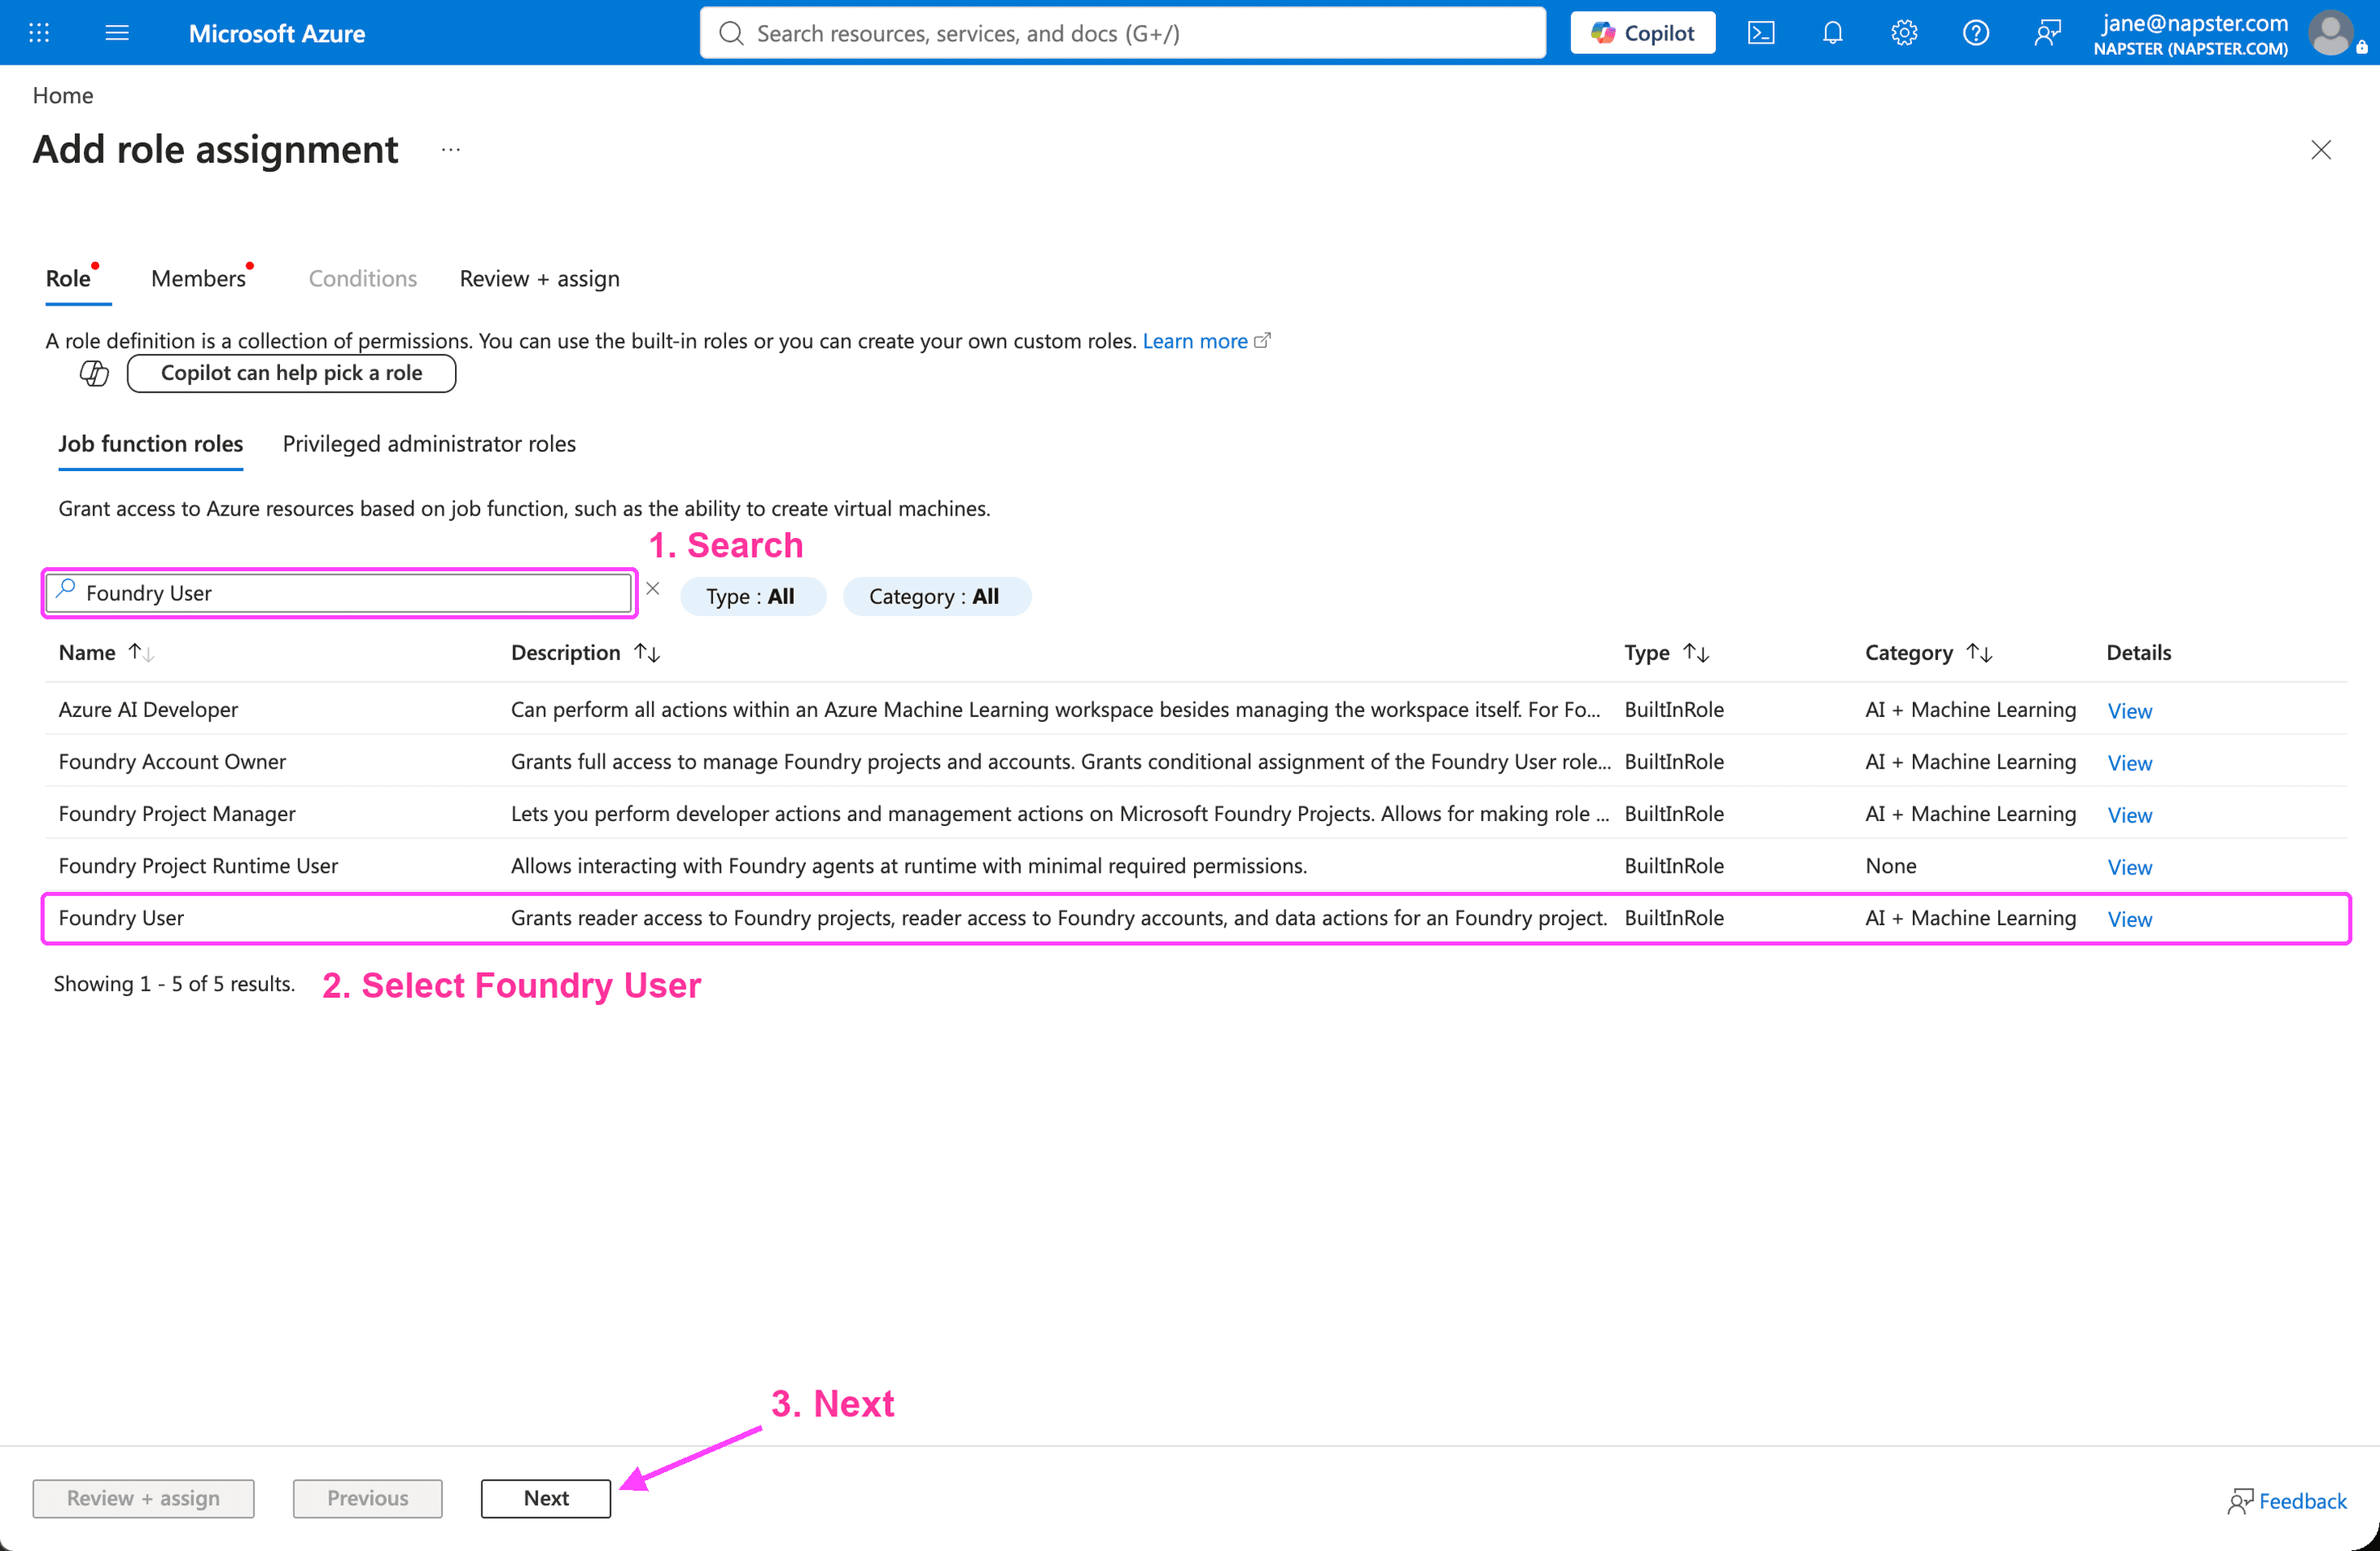Open the Type : All filter
This screenshot has width=2380, height=1551.
point(752,597)
